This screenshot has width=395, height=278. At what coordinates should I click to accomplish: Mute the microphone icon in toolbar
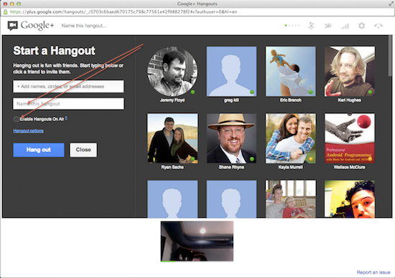coord(311,26)
